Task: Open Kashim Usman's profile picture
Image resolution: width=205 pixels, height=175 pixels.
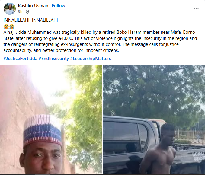Action: click(10, 9)
